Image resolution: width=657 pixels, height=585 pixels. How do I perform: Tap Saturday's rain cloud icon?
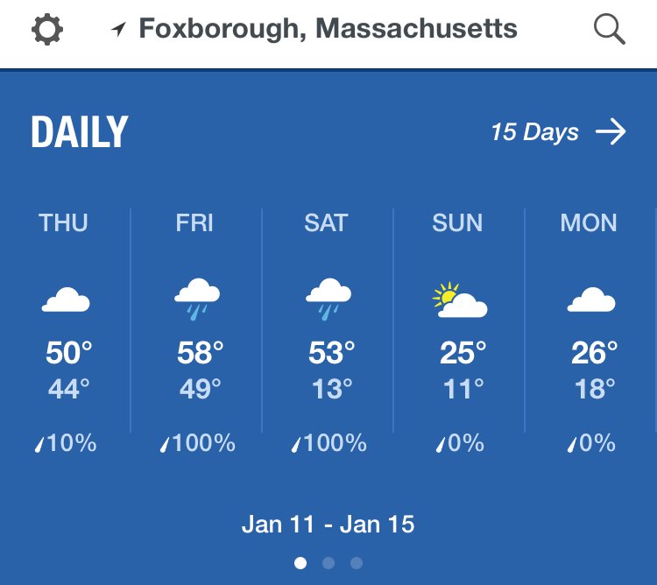click(x=328, y=299)
